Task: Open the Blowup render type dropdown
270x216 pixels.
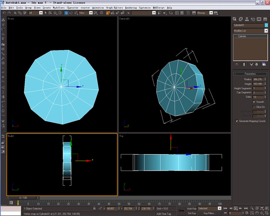Action: click(211, 13)
